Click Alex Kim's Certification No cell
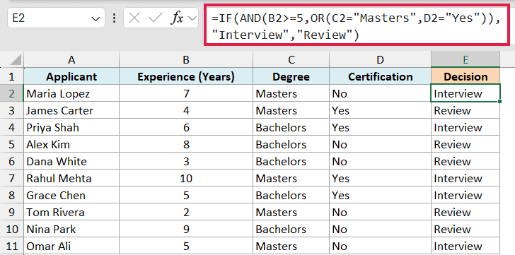Image resolution: width=515 pixels, height=255 pixels. (380, 144)
